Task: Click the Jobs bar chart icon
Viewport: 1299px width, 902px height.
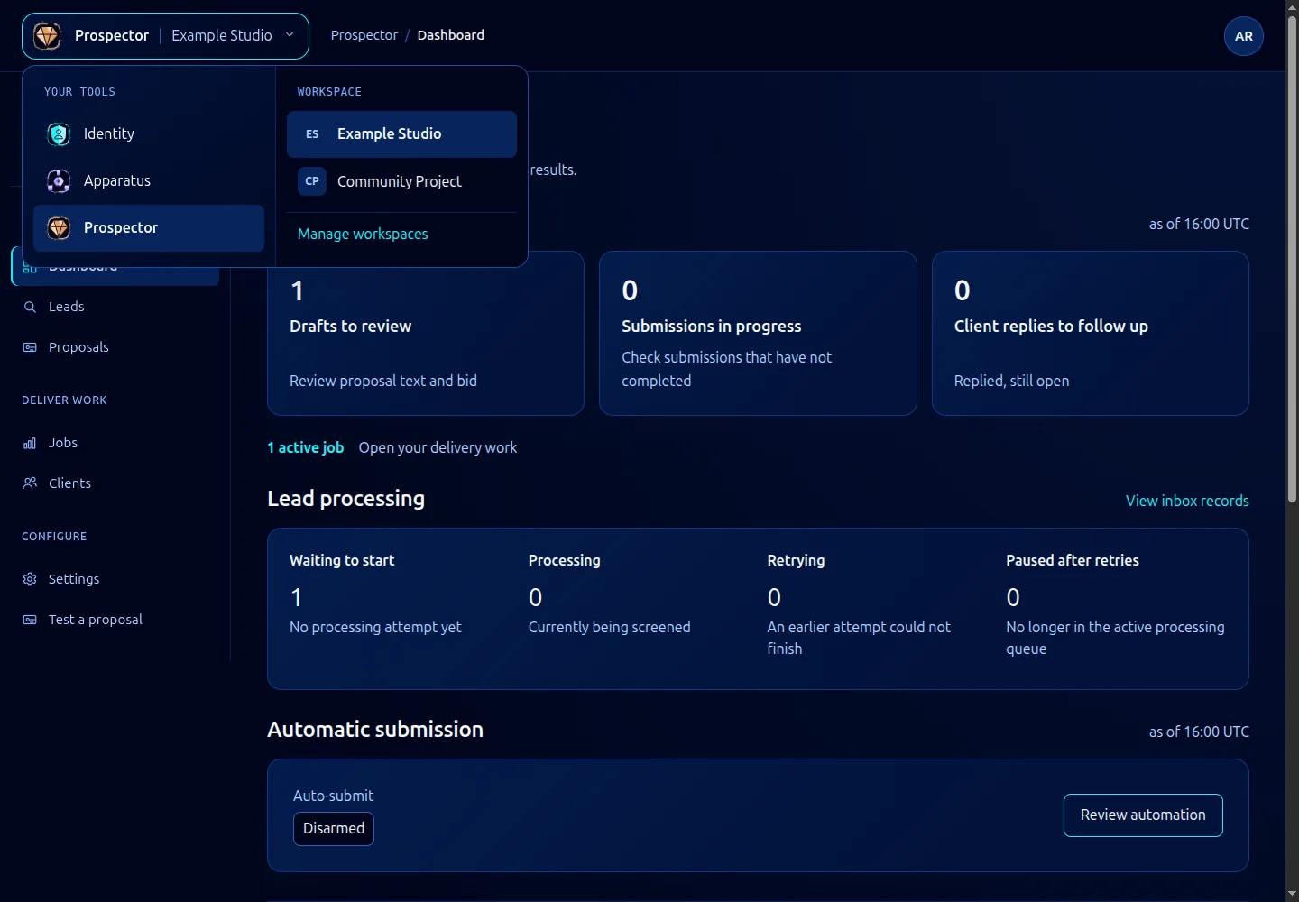Action: 30,443
